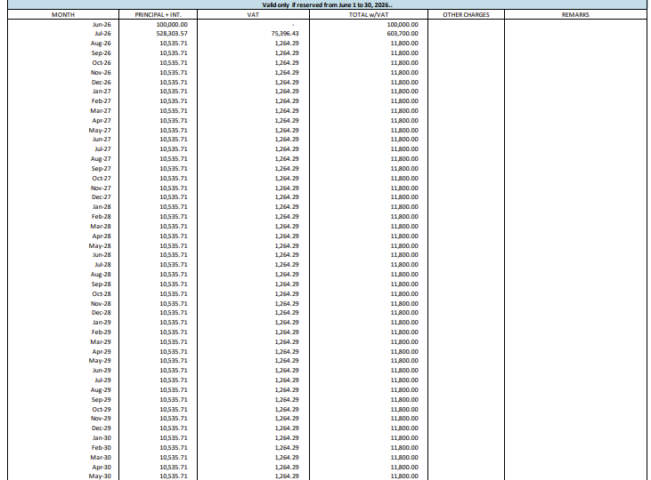The height and width of the screenshot is (480, 651).
Task: Select the Dec-26 month cell
Action: (x=102, y=83)
